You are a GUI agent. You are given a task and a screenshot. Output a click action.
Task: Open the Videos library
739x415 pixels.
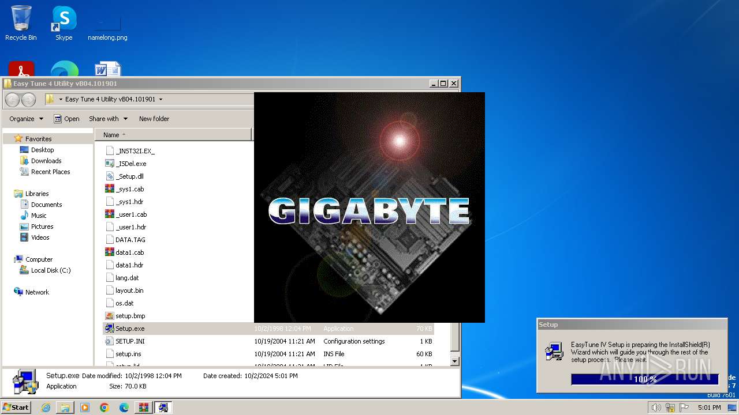point(40,237)
